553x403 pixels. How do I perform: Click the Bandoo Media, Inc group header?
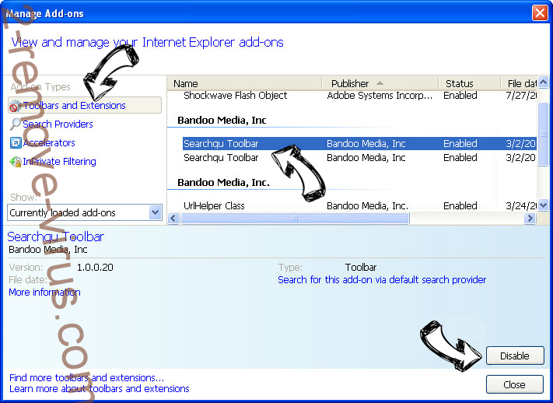(222, 121)
